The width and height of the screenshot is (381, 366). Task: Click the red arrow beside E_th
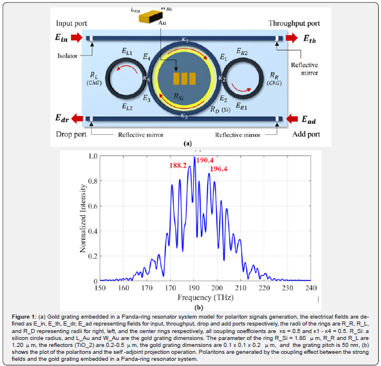click(292, 39)
